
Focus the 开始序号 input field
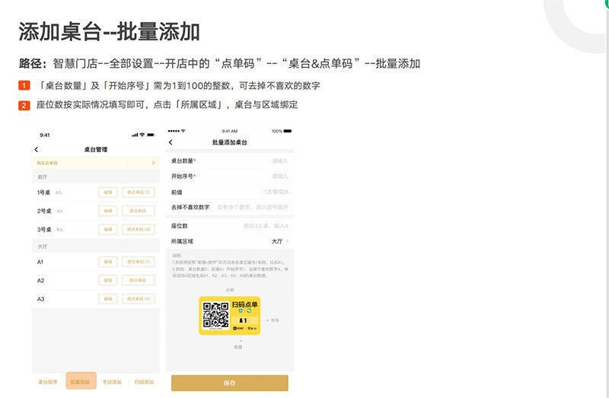click(x=230, y=177)
